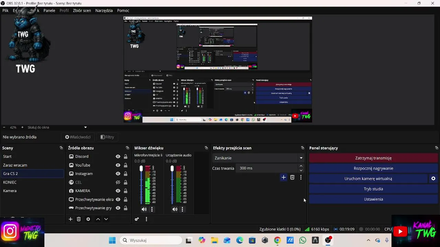Image resolution: width=440 pixels, height=247 pixels.
Task: Adjust the Urządzenie audio volume fader
Action: click(172, 168)
